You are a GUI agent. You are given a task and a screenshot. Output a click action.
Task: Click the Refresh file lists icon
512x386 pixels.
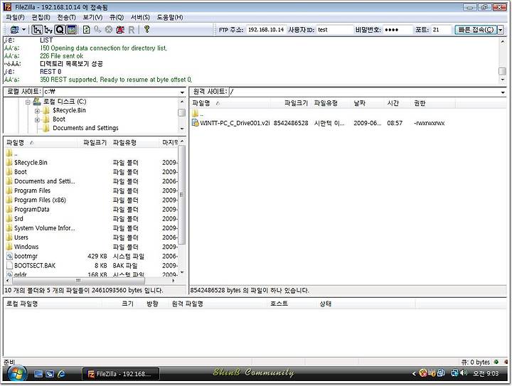pyautogui.click(x=87, y=30)
